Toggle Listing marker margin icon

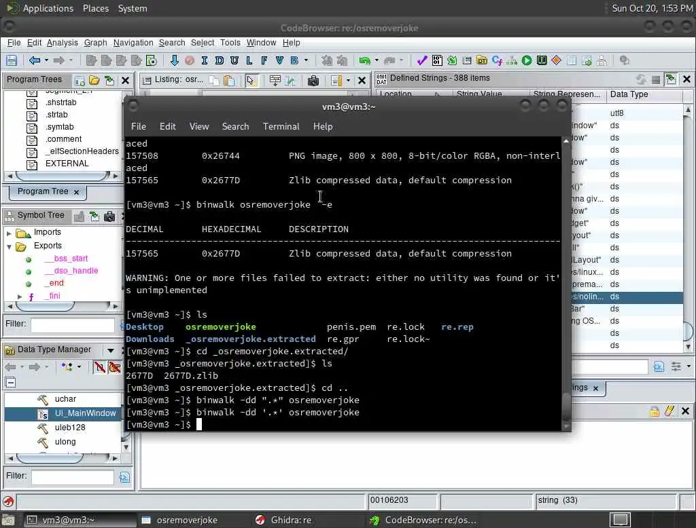pos(336,80)
